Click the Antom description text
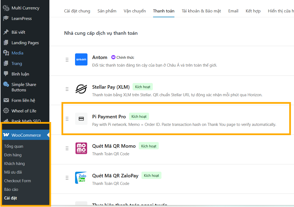294x207 pixels. coord(154,65)
